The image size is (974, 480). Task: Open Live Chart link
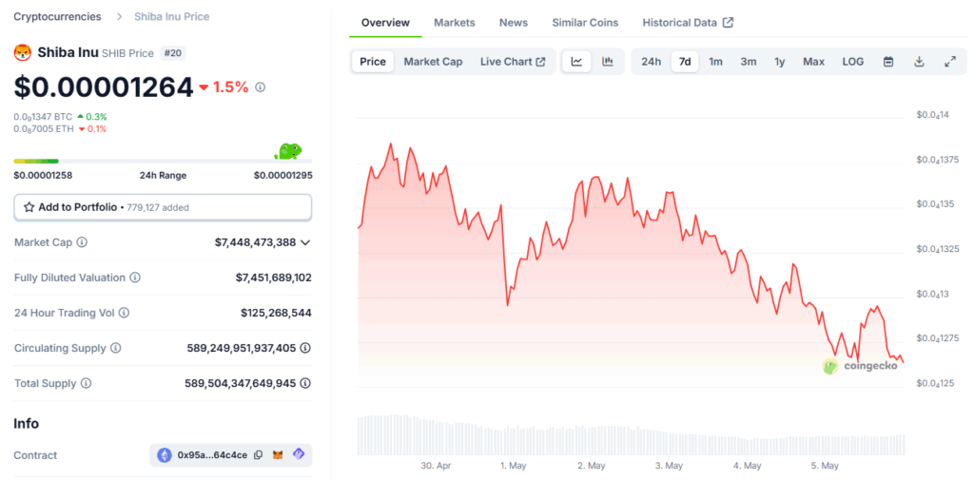[x=513, y=62]
